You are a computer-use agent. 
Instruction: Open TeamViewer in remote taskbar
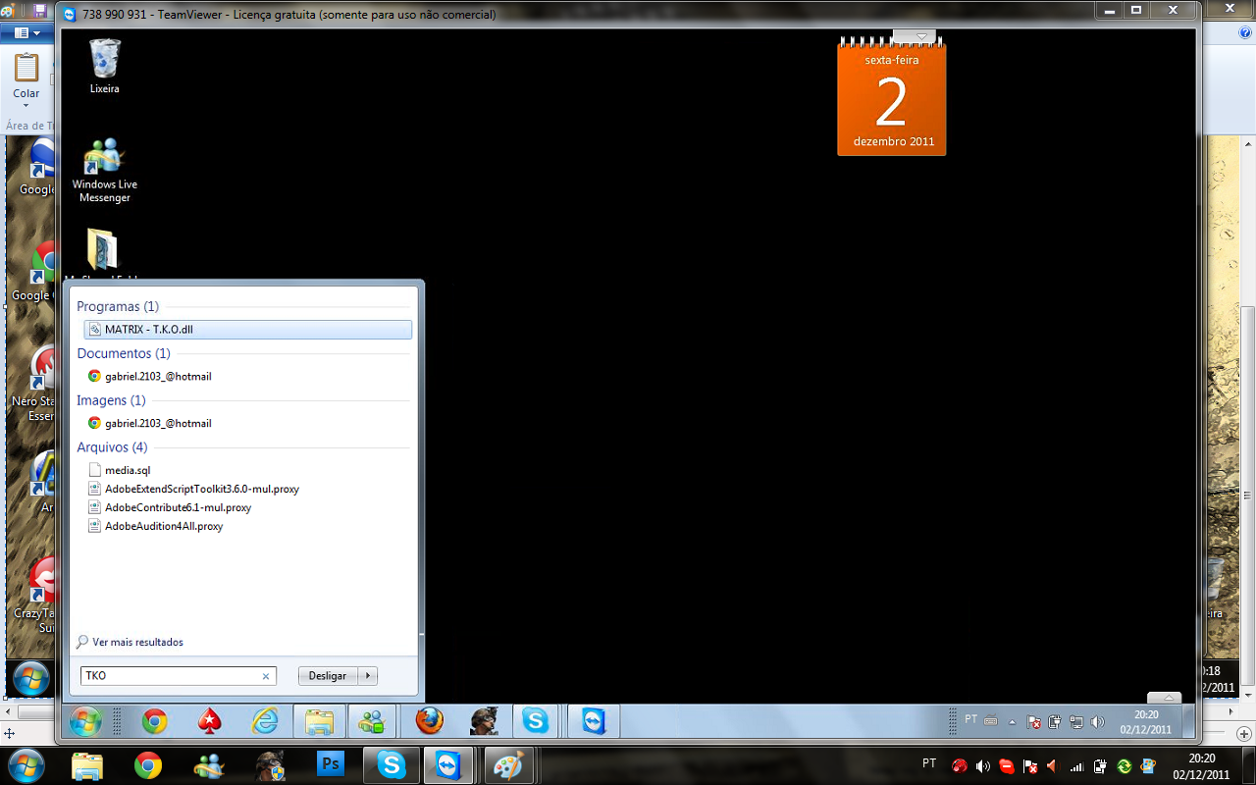(595, 721)
